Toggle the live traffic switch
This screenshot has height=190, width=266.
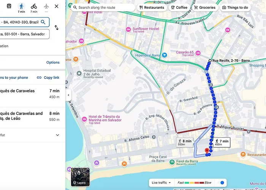[221, 183]
